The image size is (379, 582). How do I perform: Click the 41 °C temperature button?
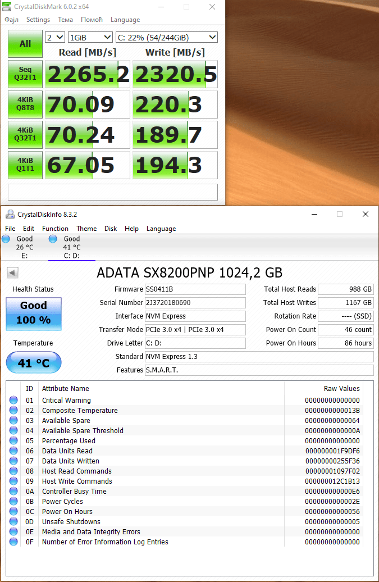tap(34, 363)
